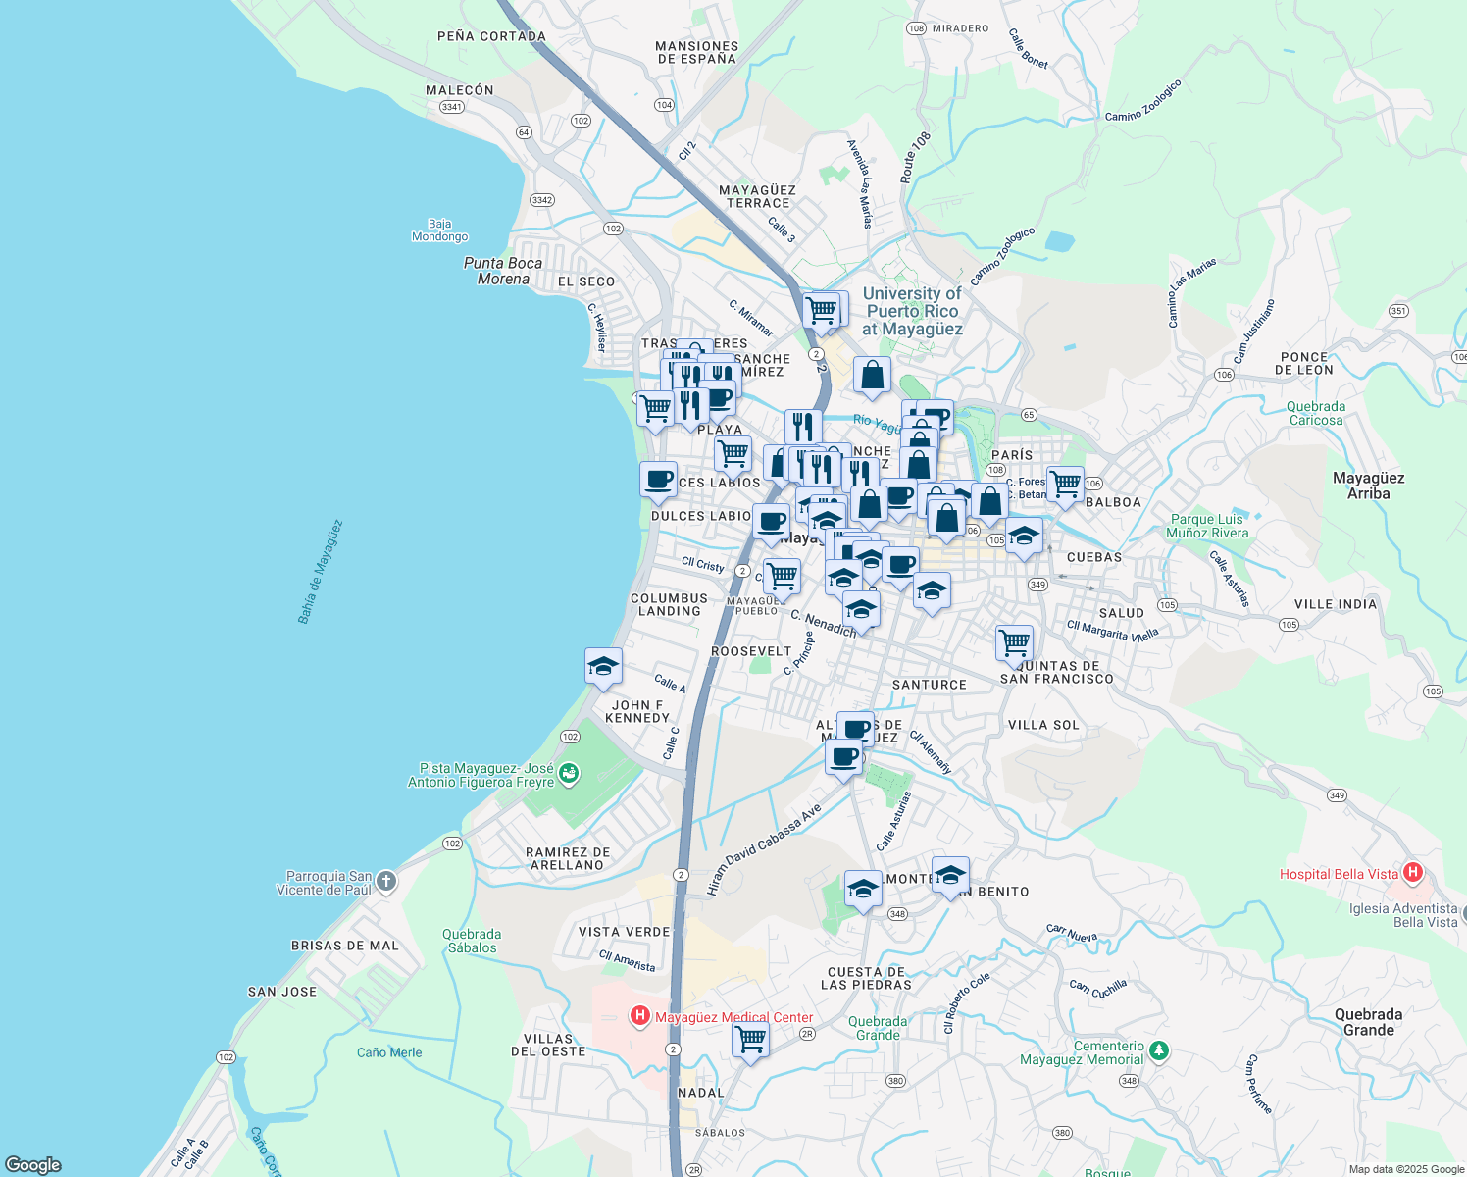Click the grocery cart marker near Balboa on route 106
The width and height of the screenshot is (1467, 1177).
click(x=1065, y=486)
